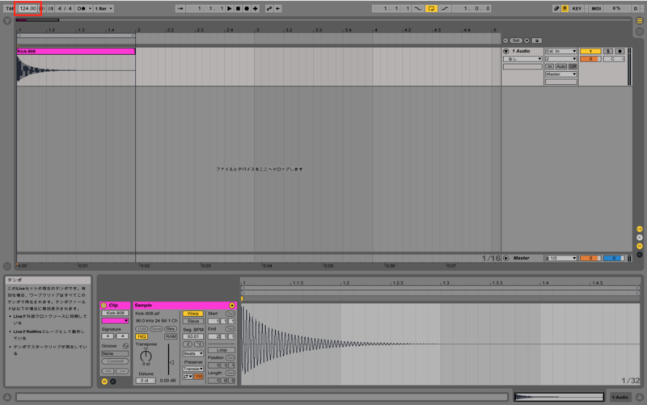Set monitoring to In

pos(550,66)
